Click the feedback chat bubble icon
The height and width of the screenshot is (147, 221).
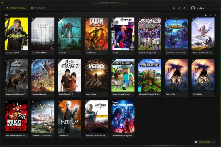click(196, 142)
